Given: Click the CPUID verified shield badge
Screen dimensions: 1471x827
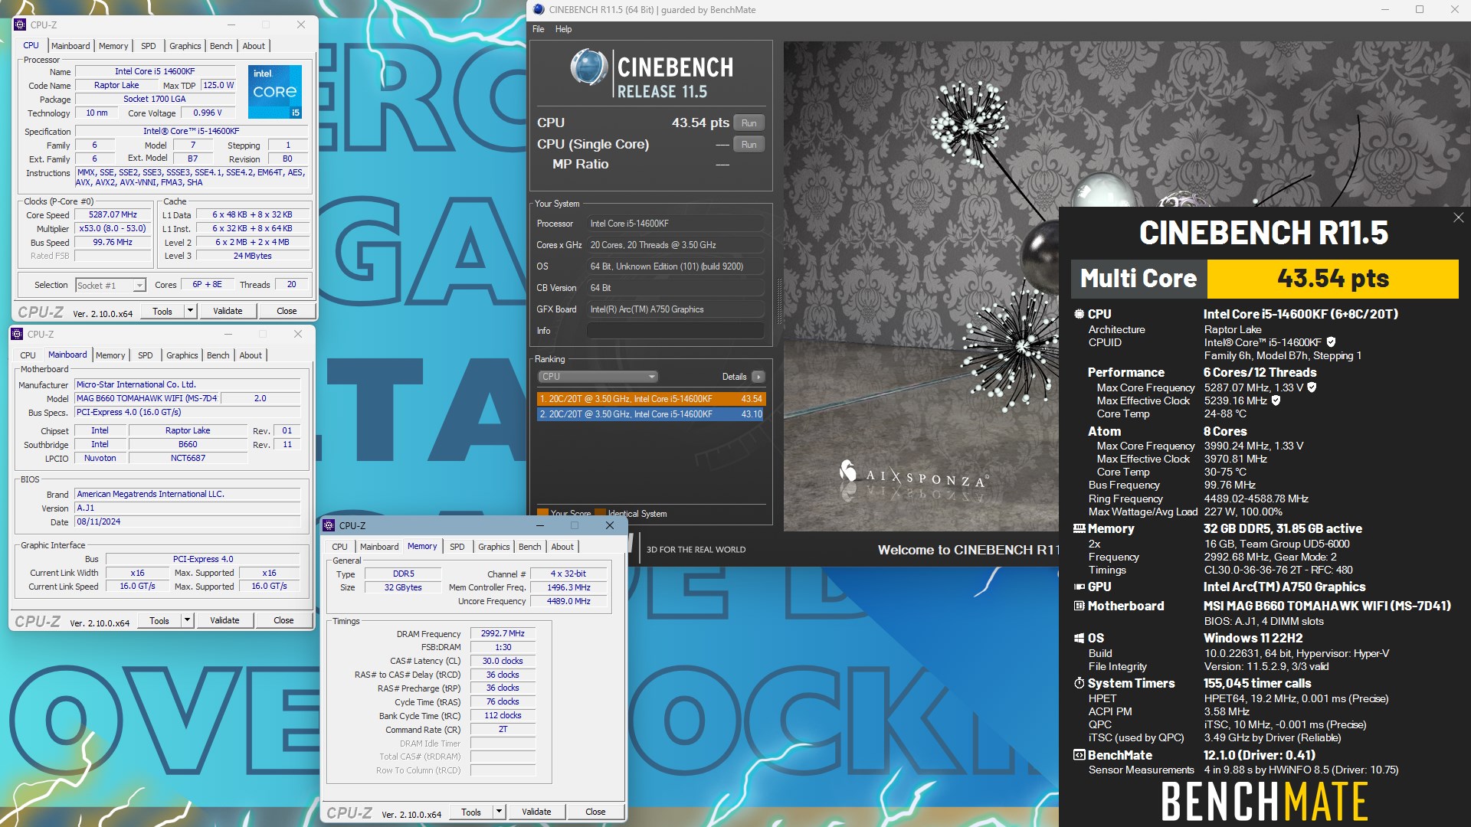Looking at the screenshot, I should (1331, 342).
